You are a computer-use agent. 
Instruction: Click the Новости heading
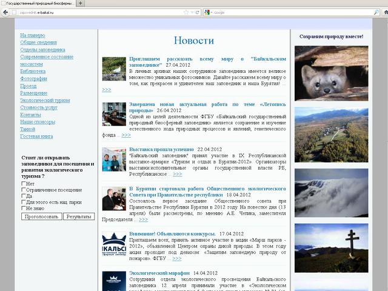pos(194,41)
